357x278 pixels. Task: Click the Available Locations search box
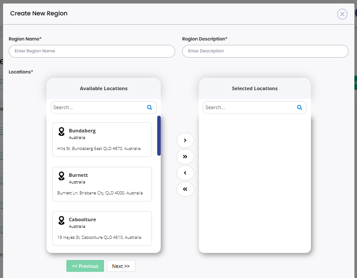click(x=104, y=107)
